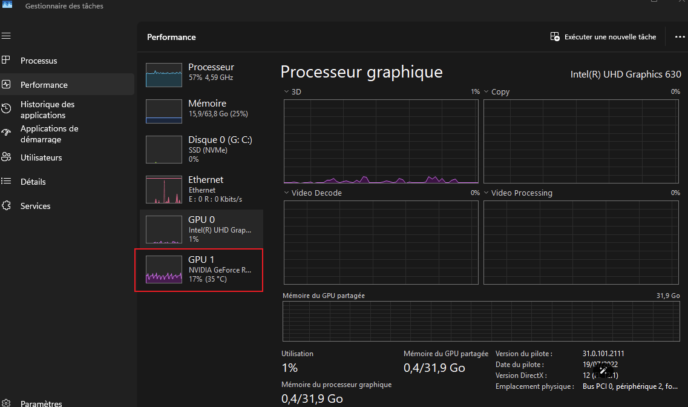Open Historique des applications page
Screen dimensions: 688x407
pos(67,110)
